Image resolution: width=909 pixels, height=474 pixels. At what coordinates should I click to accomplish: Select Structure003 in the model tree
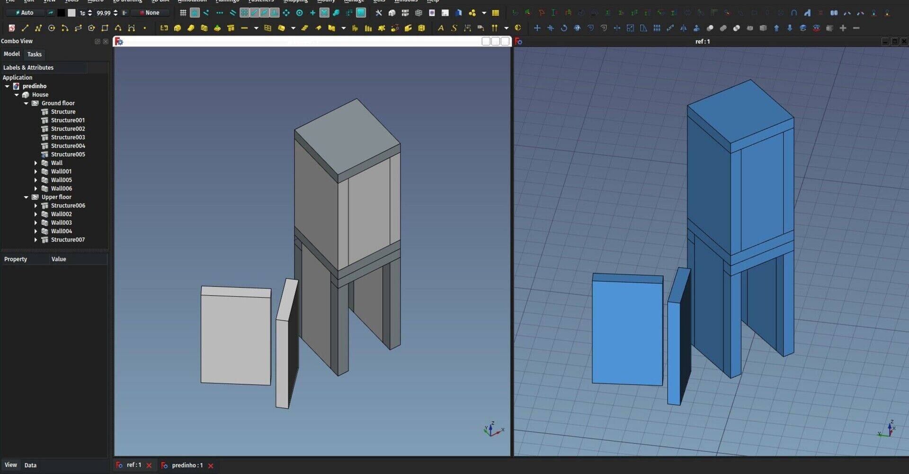[68, 137]
